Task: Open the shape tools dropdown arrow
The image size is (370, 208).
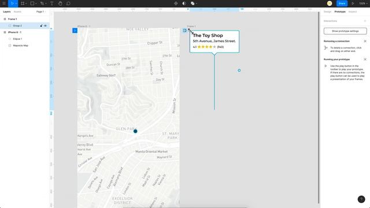Action: click(36, 3)
